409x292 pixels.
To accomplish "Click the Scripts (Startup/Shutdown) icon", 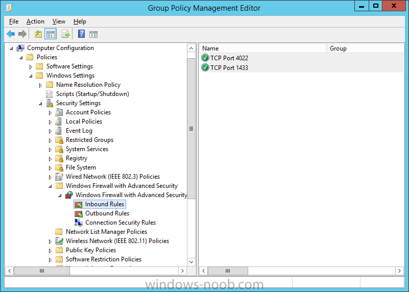I will [x=50, y=94].
